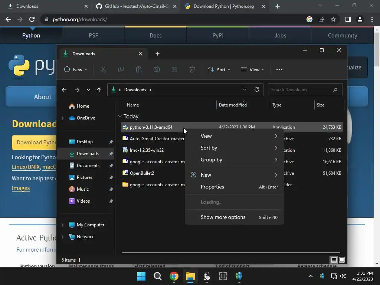Image resolution: width=380 pixels, height=285 pixels.
Task: Go to PyPI in python.org top nav
Action: tap(218, 35)
